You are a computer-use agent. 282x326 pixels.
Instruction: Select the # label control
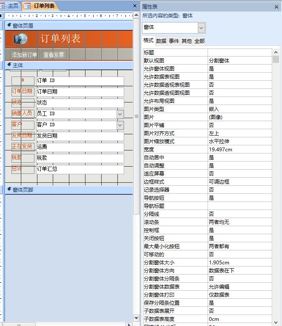click(23, 81)
